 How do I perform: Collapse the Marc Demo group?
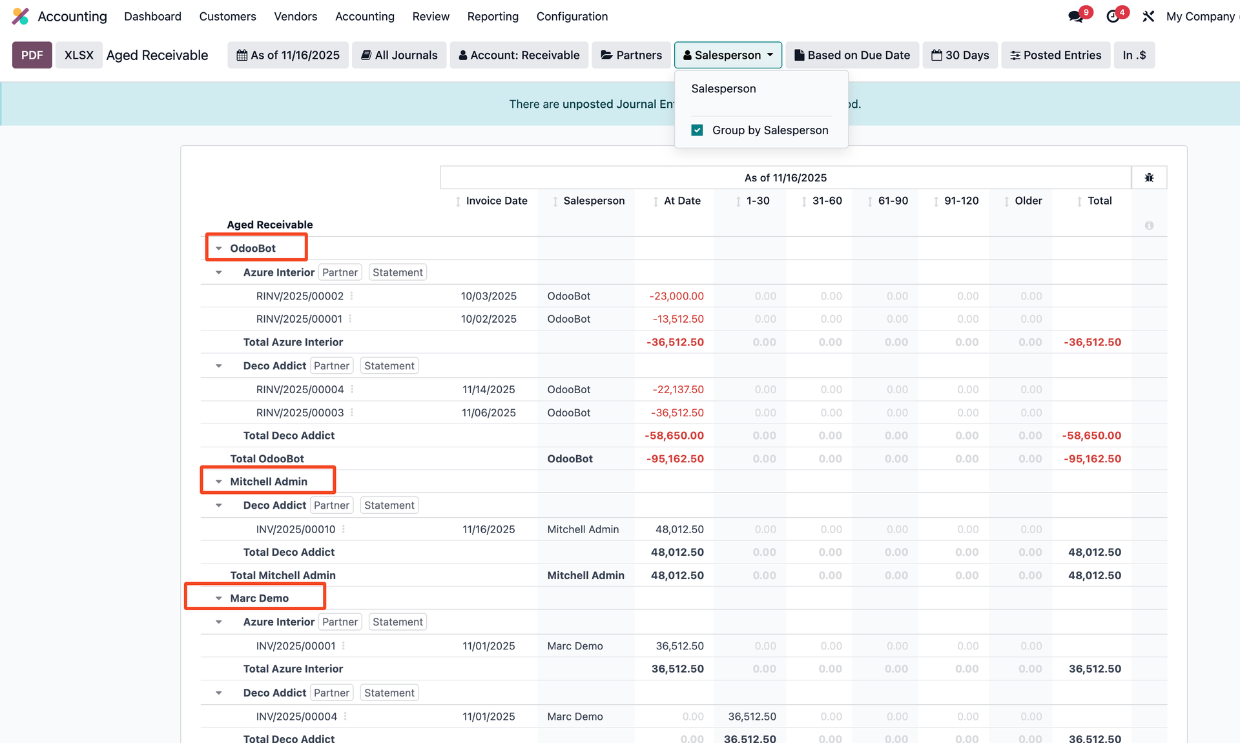click(219, 598)
